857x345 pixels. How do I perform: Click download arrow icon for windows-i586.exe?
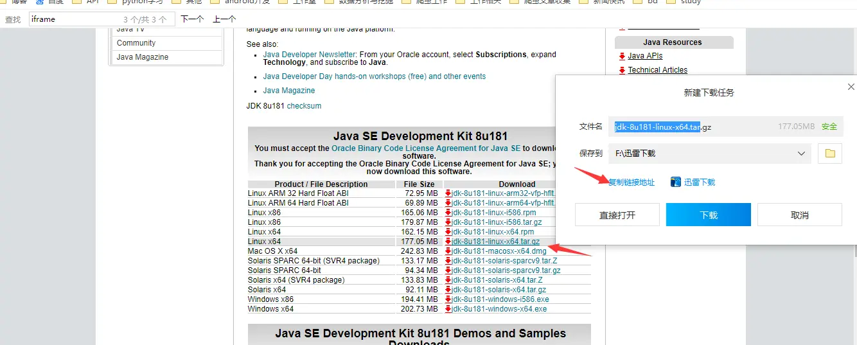click(x=448, y=299)
